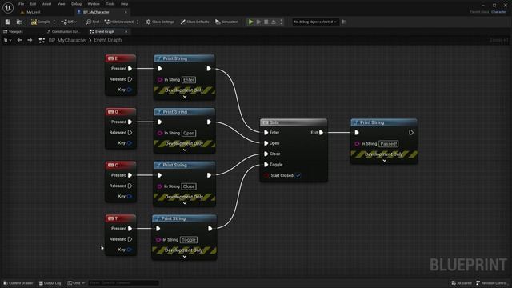
Task: Click the Gate node Toggle input pin
Action: coord(266,165)
